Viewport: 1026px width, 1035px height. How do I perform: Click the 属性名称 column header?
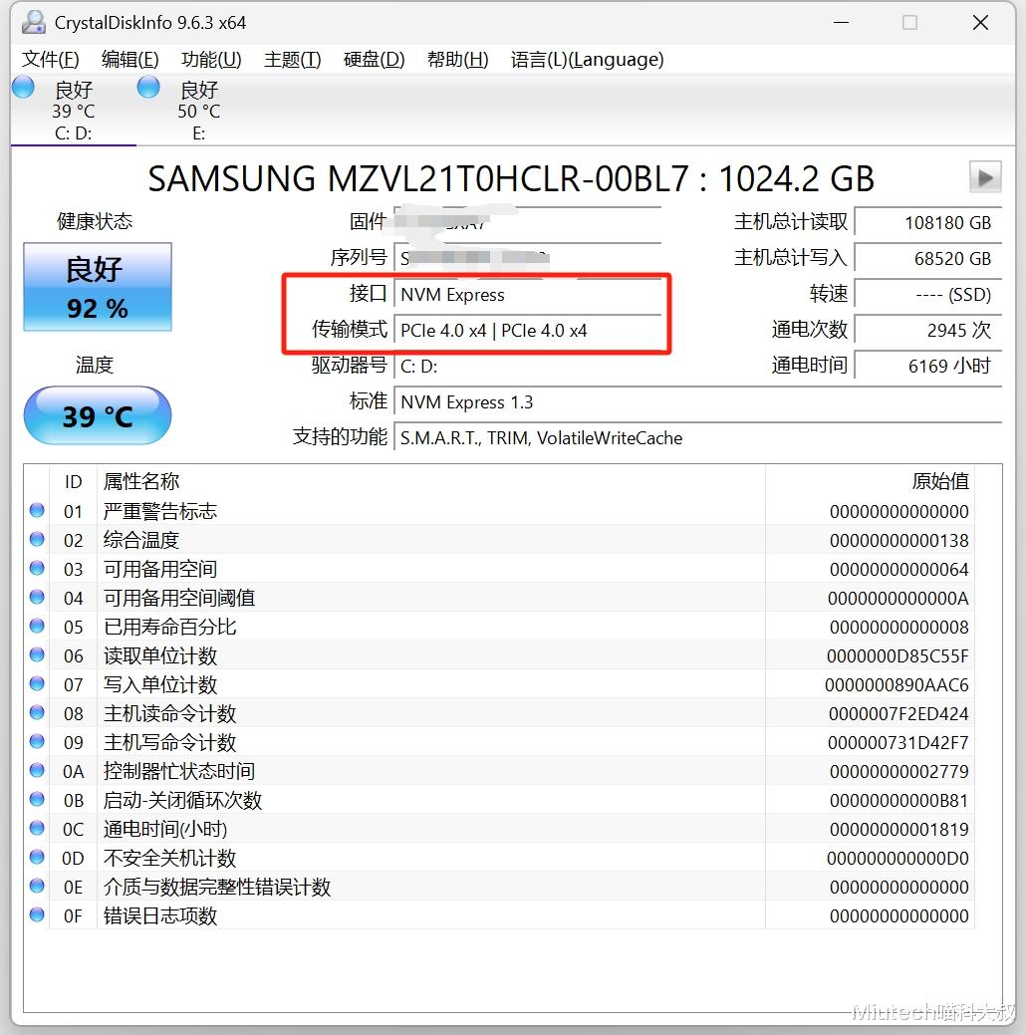pos(431,482)
